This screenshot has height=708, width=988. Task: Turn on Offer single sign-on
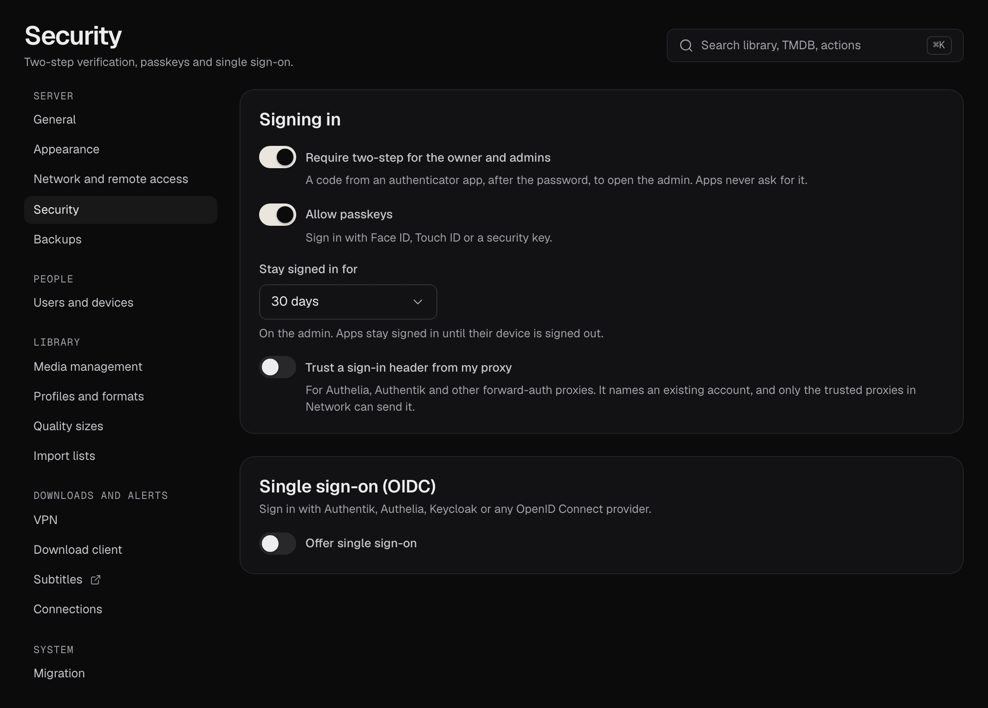278,544
